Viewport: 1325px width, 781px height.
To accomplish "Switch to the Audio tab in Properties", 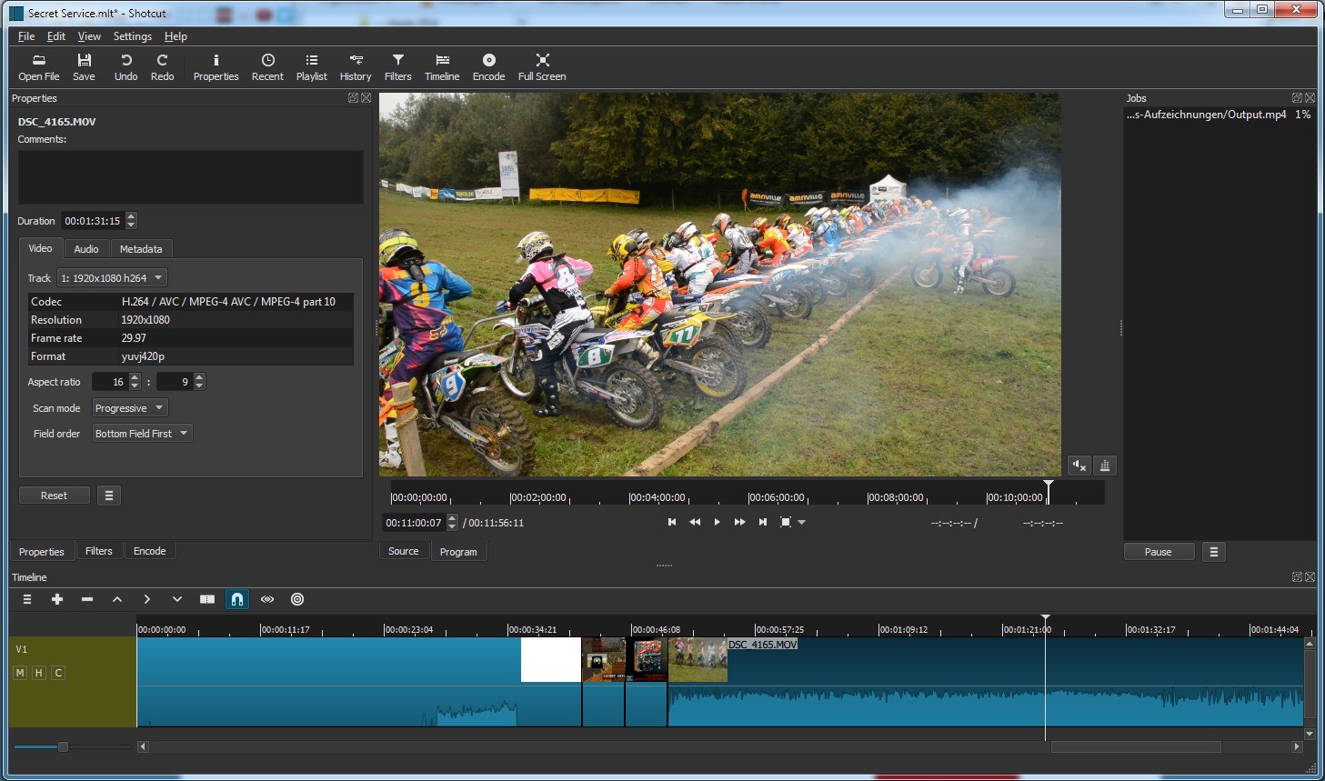I will [x=86, y=248].
